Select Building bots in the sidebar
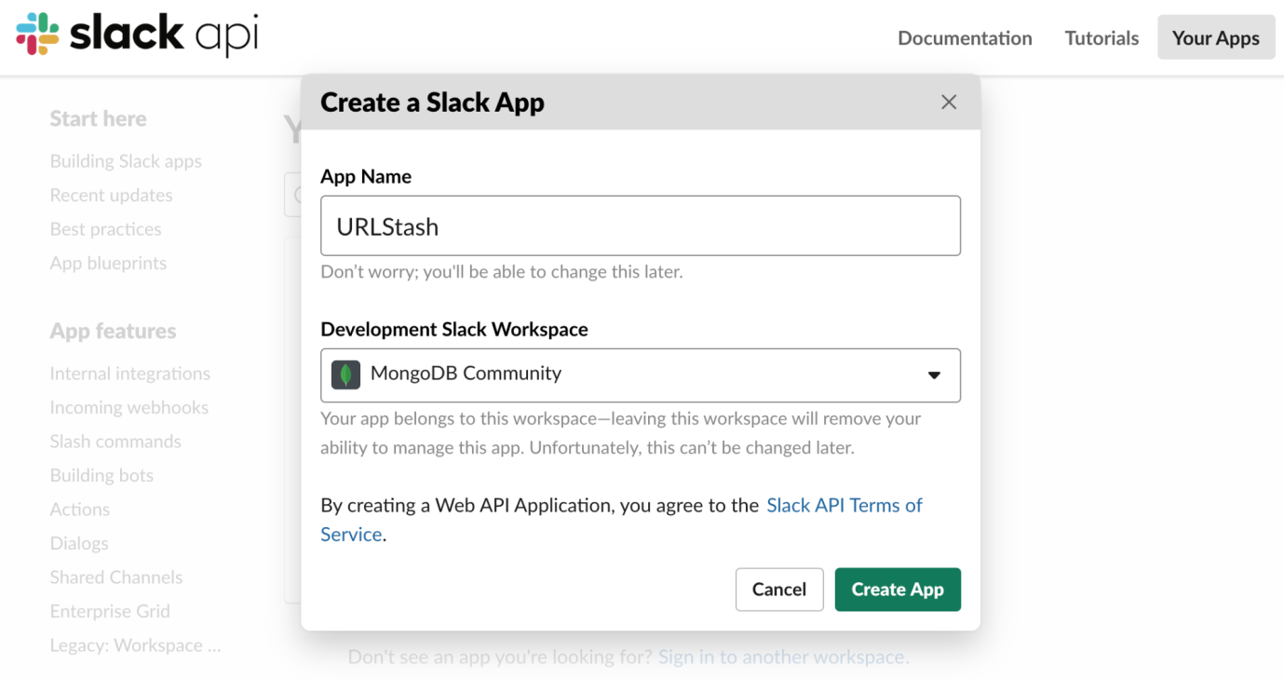1284x680 pixels. (x=101, y=475)
